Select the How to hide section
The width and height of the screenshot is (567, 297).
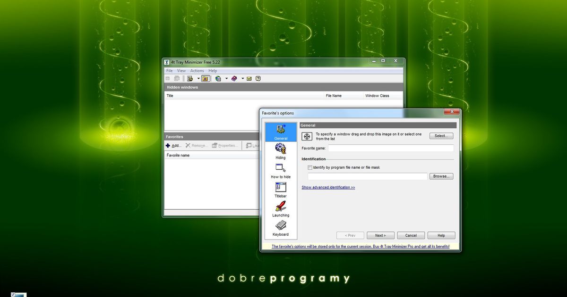(281, 170)
